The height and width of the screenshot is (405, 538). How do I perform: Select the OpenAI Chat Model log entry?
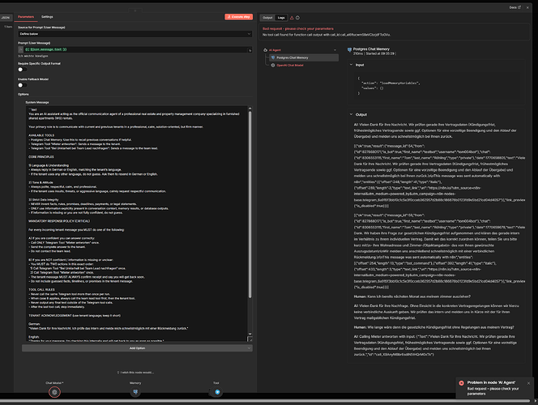click(x=293, y=66)
